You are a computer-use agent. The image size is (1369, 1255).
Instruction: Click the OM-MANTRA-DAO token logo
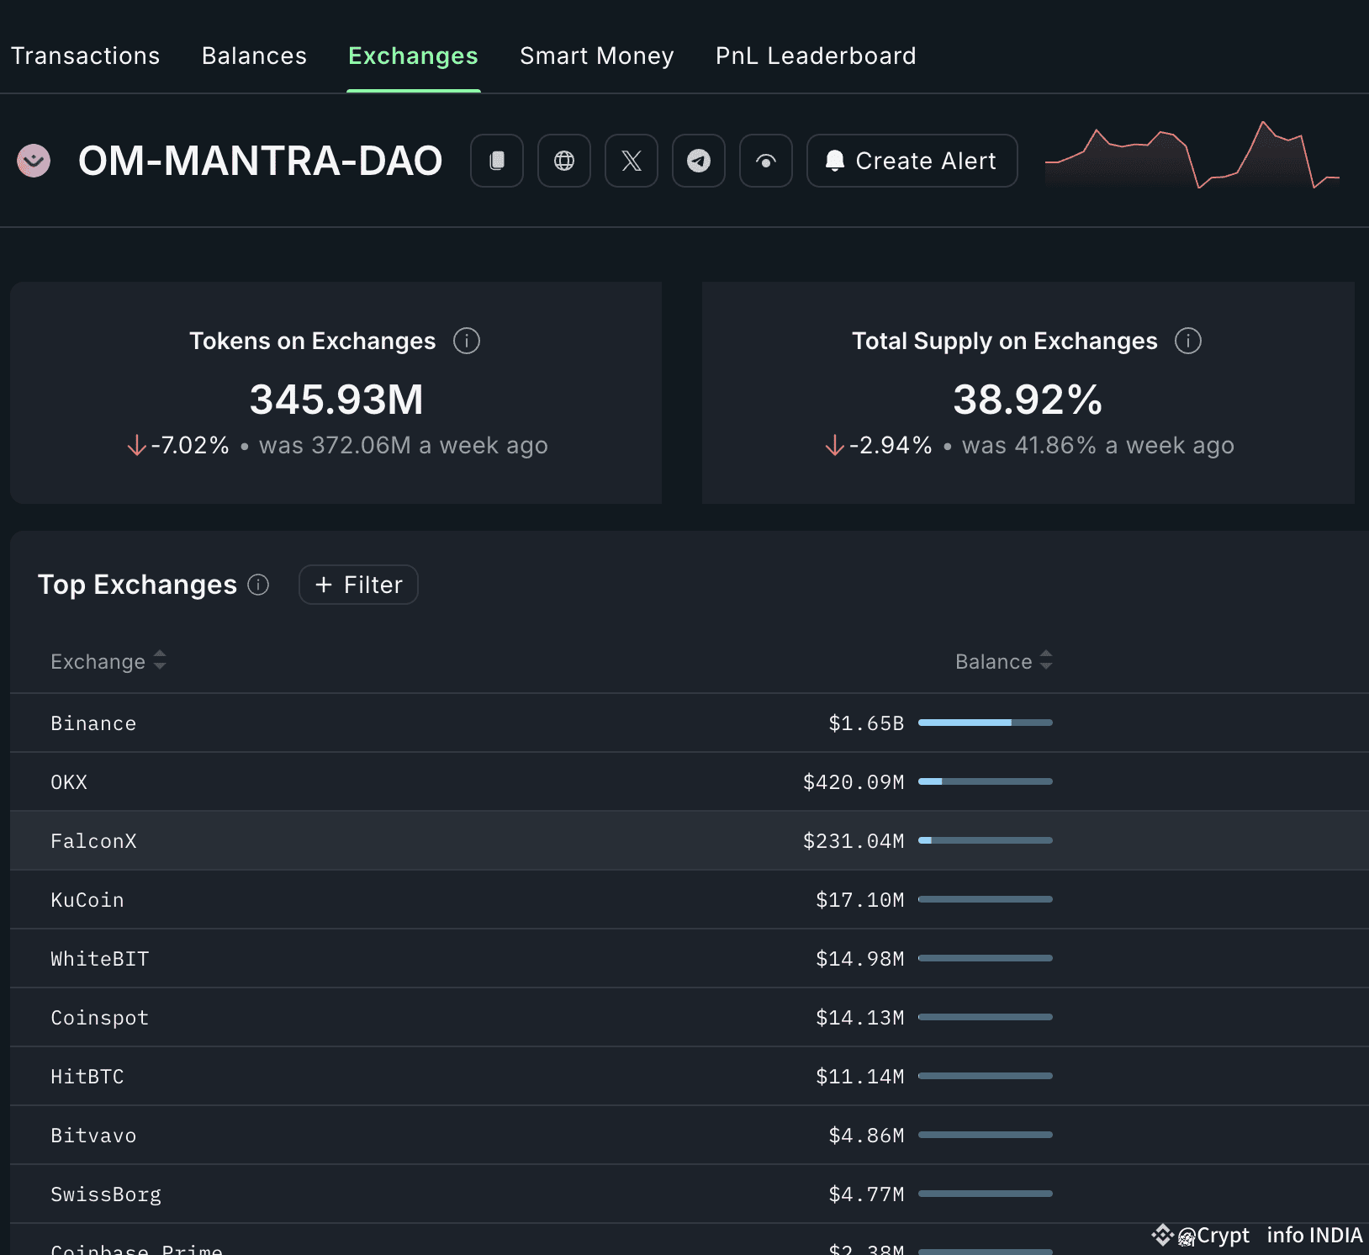(x=34, y=161)
